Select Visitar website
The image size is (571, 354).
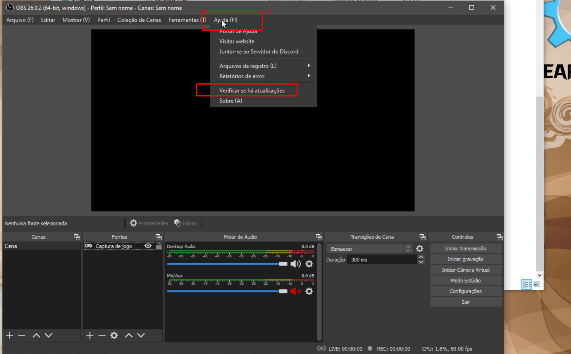237,41
